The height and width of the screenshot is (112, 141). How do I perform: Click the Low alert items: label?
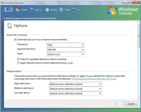[x=22, y=93]
